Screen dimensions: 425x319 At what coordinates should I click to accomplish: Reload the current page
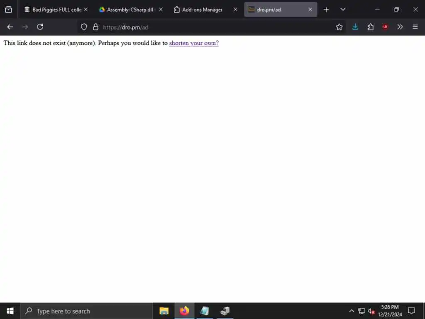tap(40, 27)
